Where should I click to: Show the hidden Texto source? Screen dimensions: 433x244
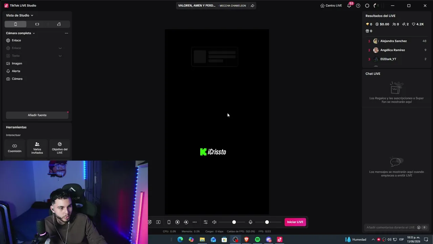pyautogui.click(x=60, y=56)
